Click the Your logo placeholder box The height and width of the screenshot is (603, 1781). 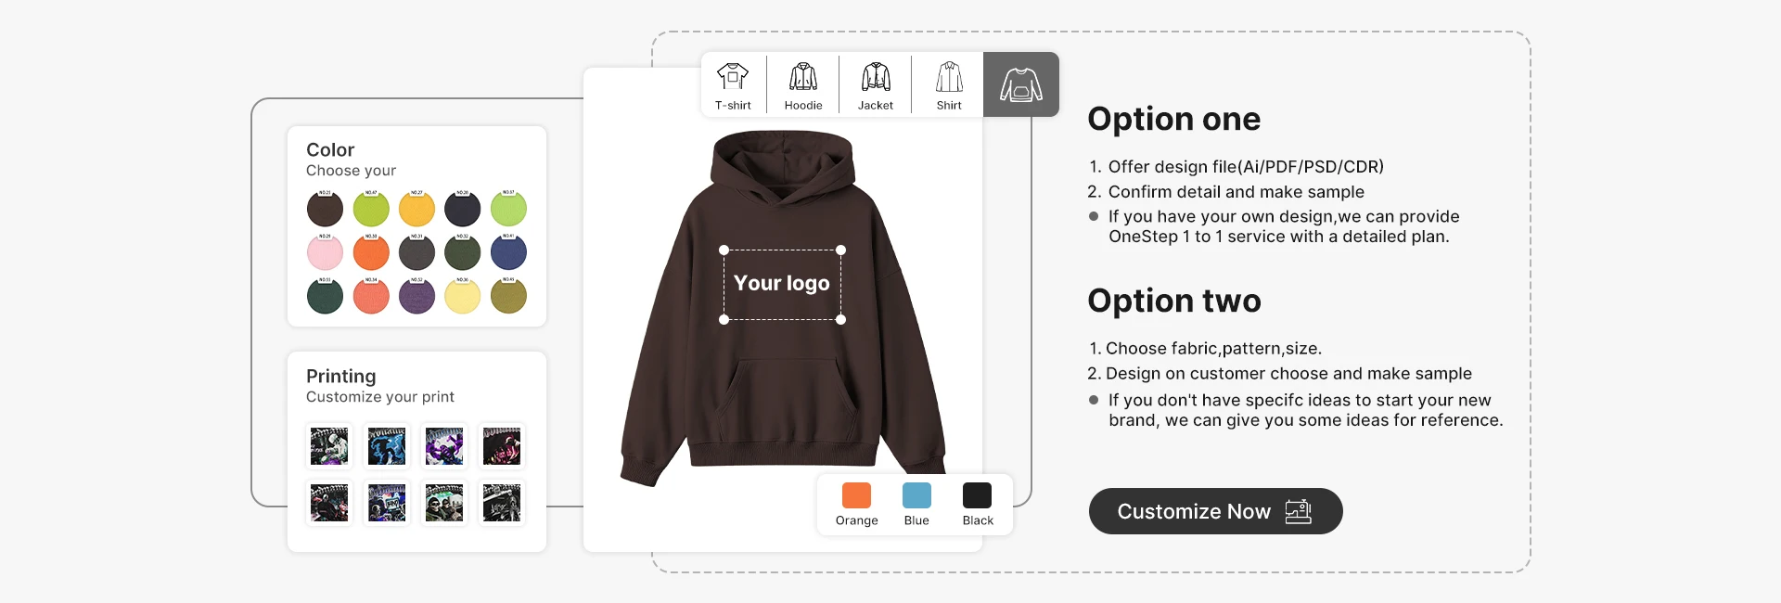(x=782, y=285)
